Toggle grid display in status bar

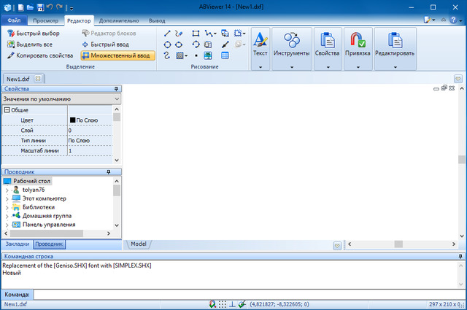click(x=222, y=304)
